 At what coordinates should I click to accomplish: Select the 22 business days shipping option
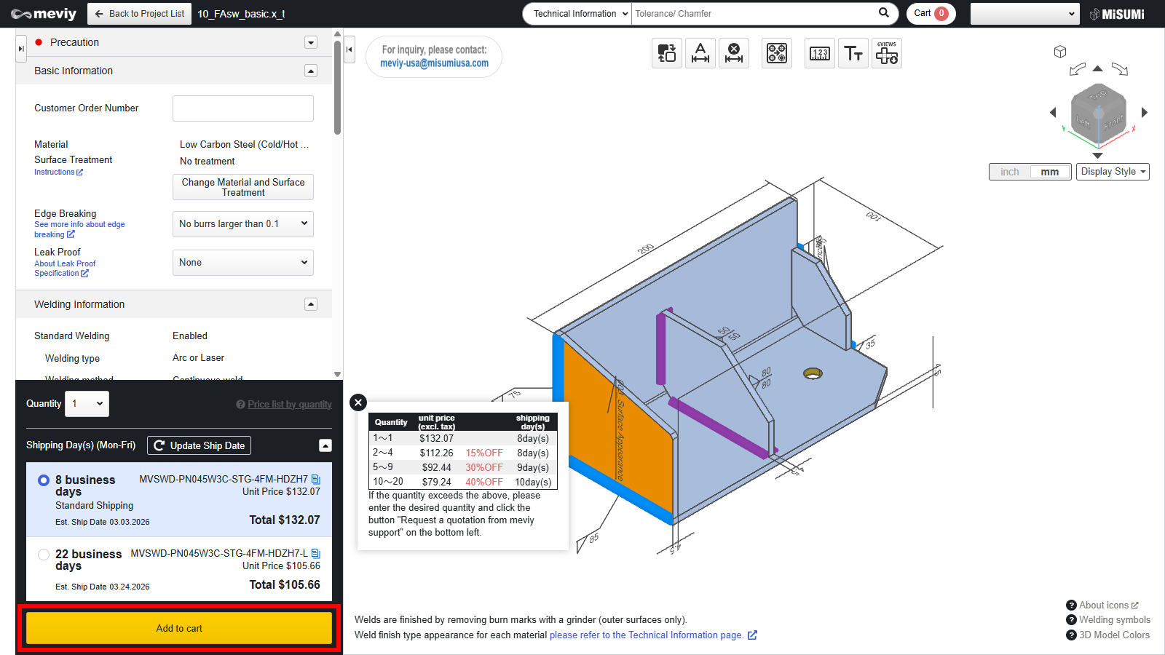pyautogui.click(x=44, y=555)
